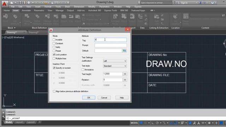This screenshot has height=127, width=226.
Task: Check Align below previous attribute definition
Action: (x=54, y=91)
